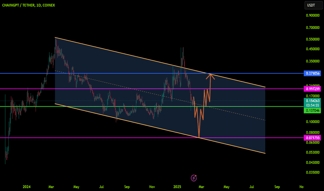The height and width of the screenshot is (191, 324).
Task: Click the 0.550000 price axis value
Action: coord(313,39)
